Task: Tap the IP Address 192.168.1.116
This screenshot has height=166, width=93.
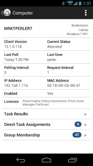Action: coord(16,86)
